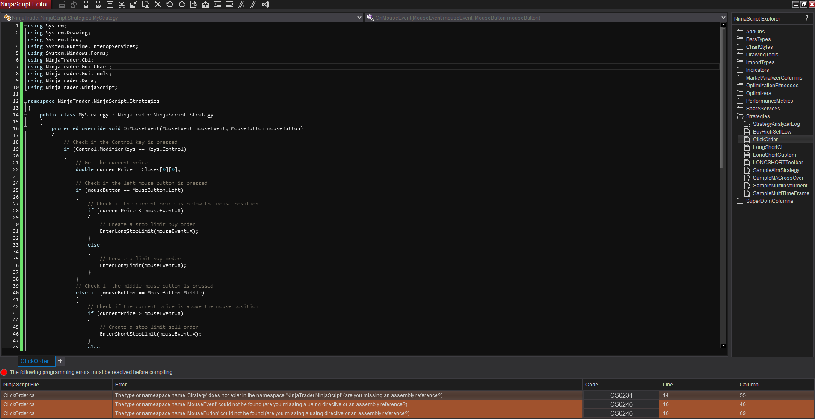Select the 'MouseEvent' could not be found error

tap(407, 404)
